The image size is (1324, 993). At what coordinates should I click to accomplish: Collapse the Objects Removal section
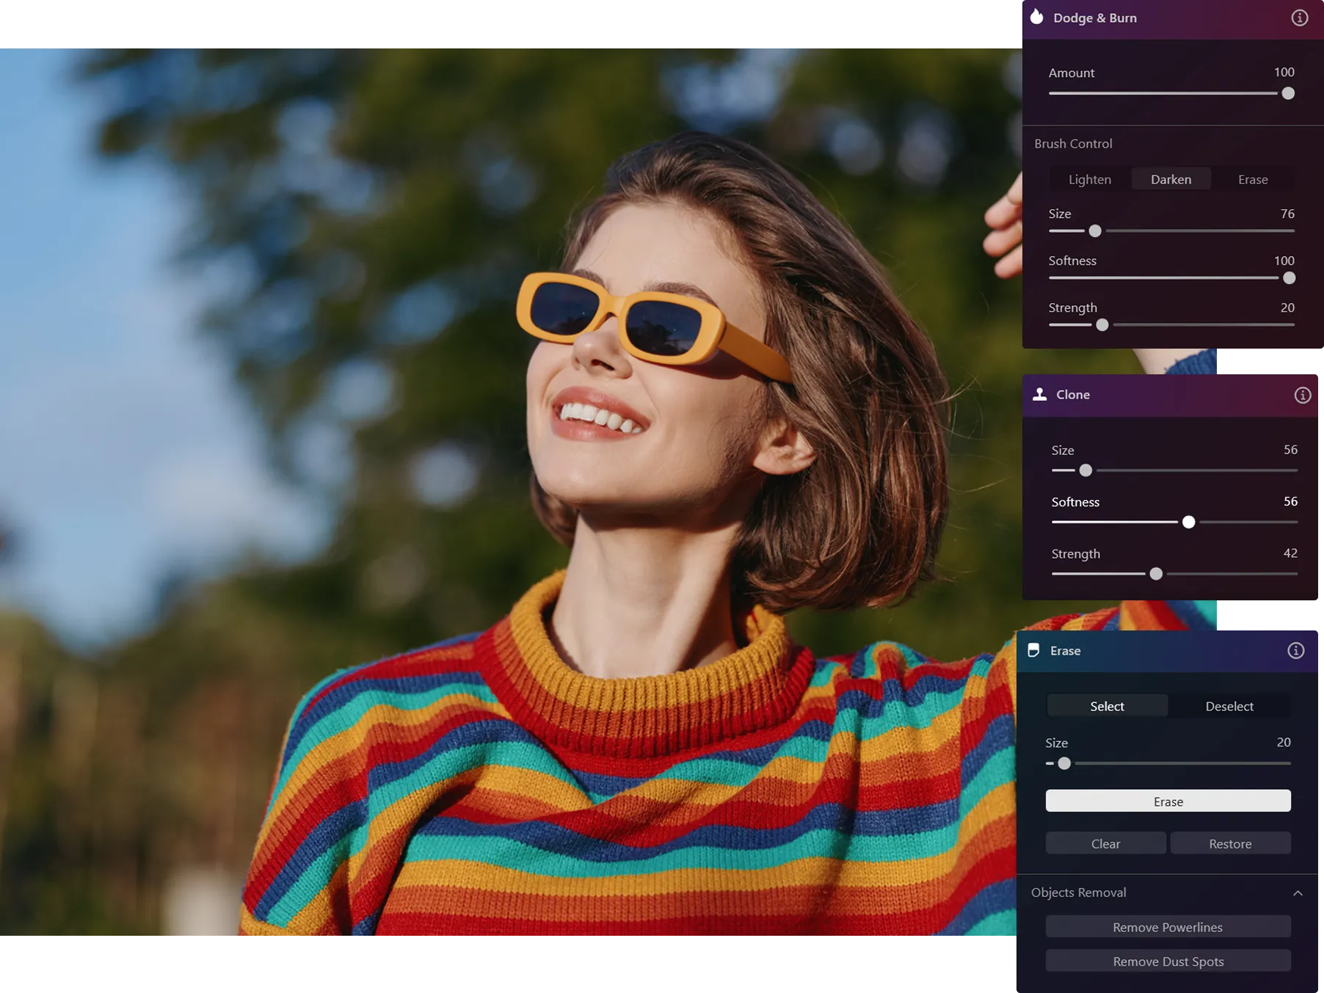click(x=1298, y=893)
